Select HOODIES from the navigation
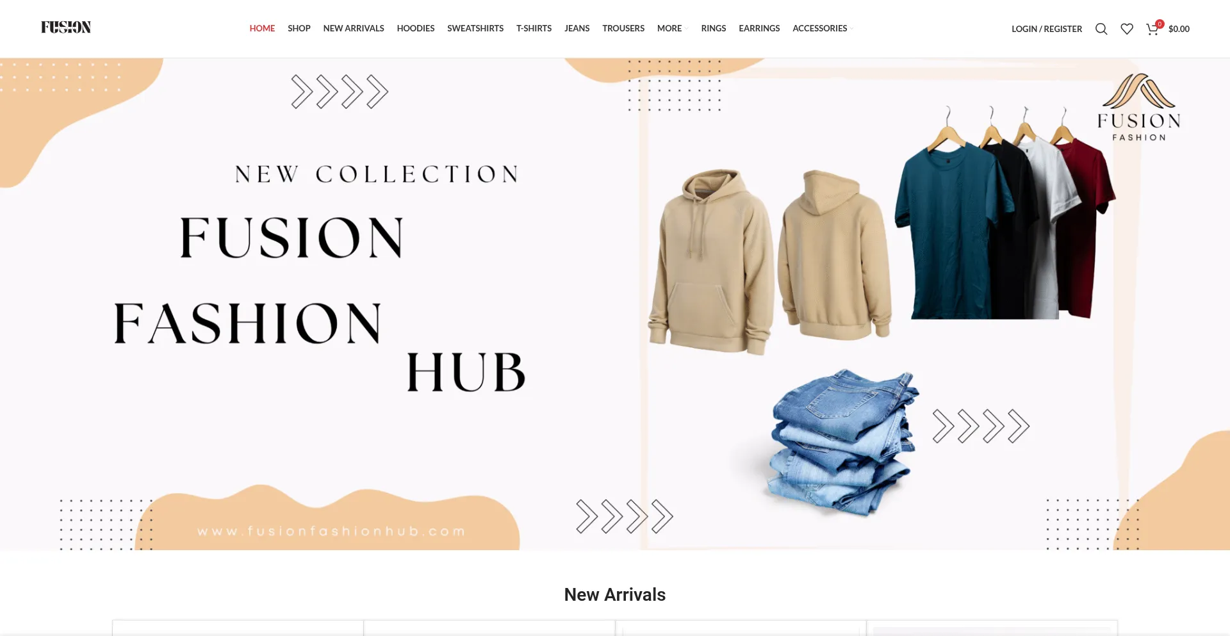 416,28
